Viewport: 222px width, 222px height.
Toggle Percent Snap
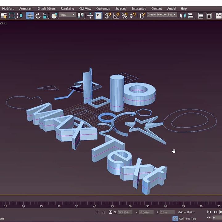click(x=125, y=16)
